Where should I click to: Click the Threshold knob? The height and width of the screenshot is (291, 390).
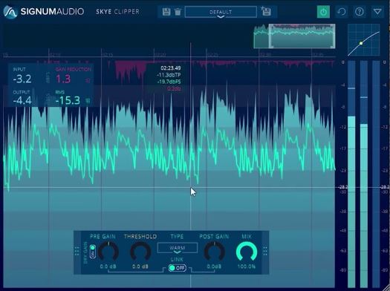click(140, 252)
